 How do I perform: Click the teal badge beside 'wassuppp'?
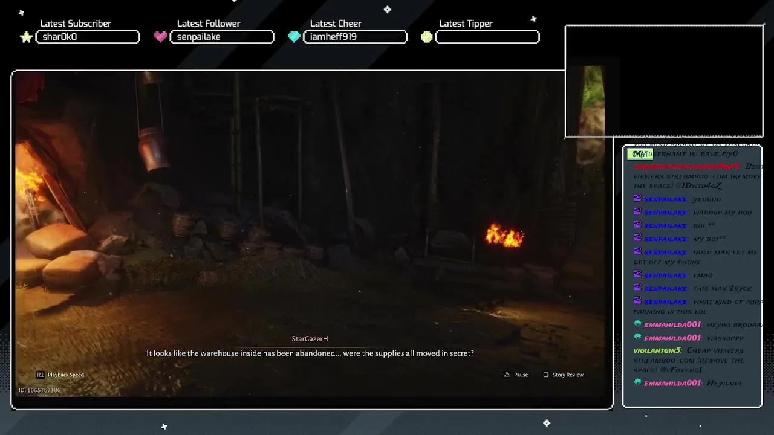click(637, 337)
